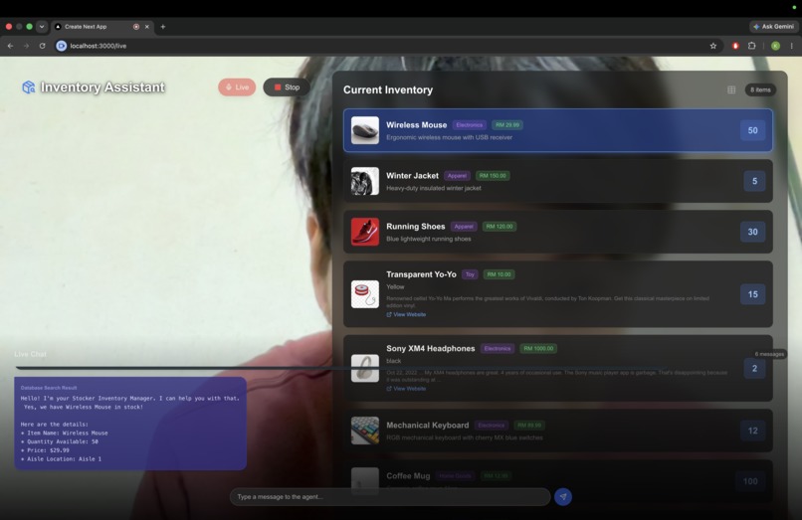Image resolution: width=802 pixels, height=520 pixels.
Task: Open a new browser tab
Action: click(x=162, y=27)
